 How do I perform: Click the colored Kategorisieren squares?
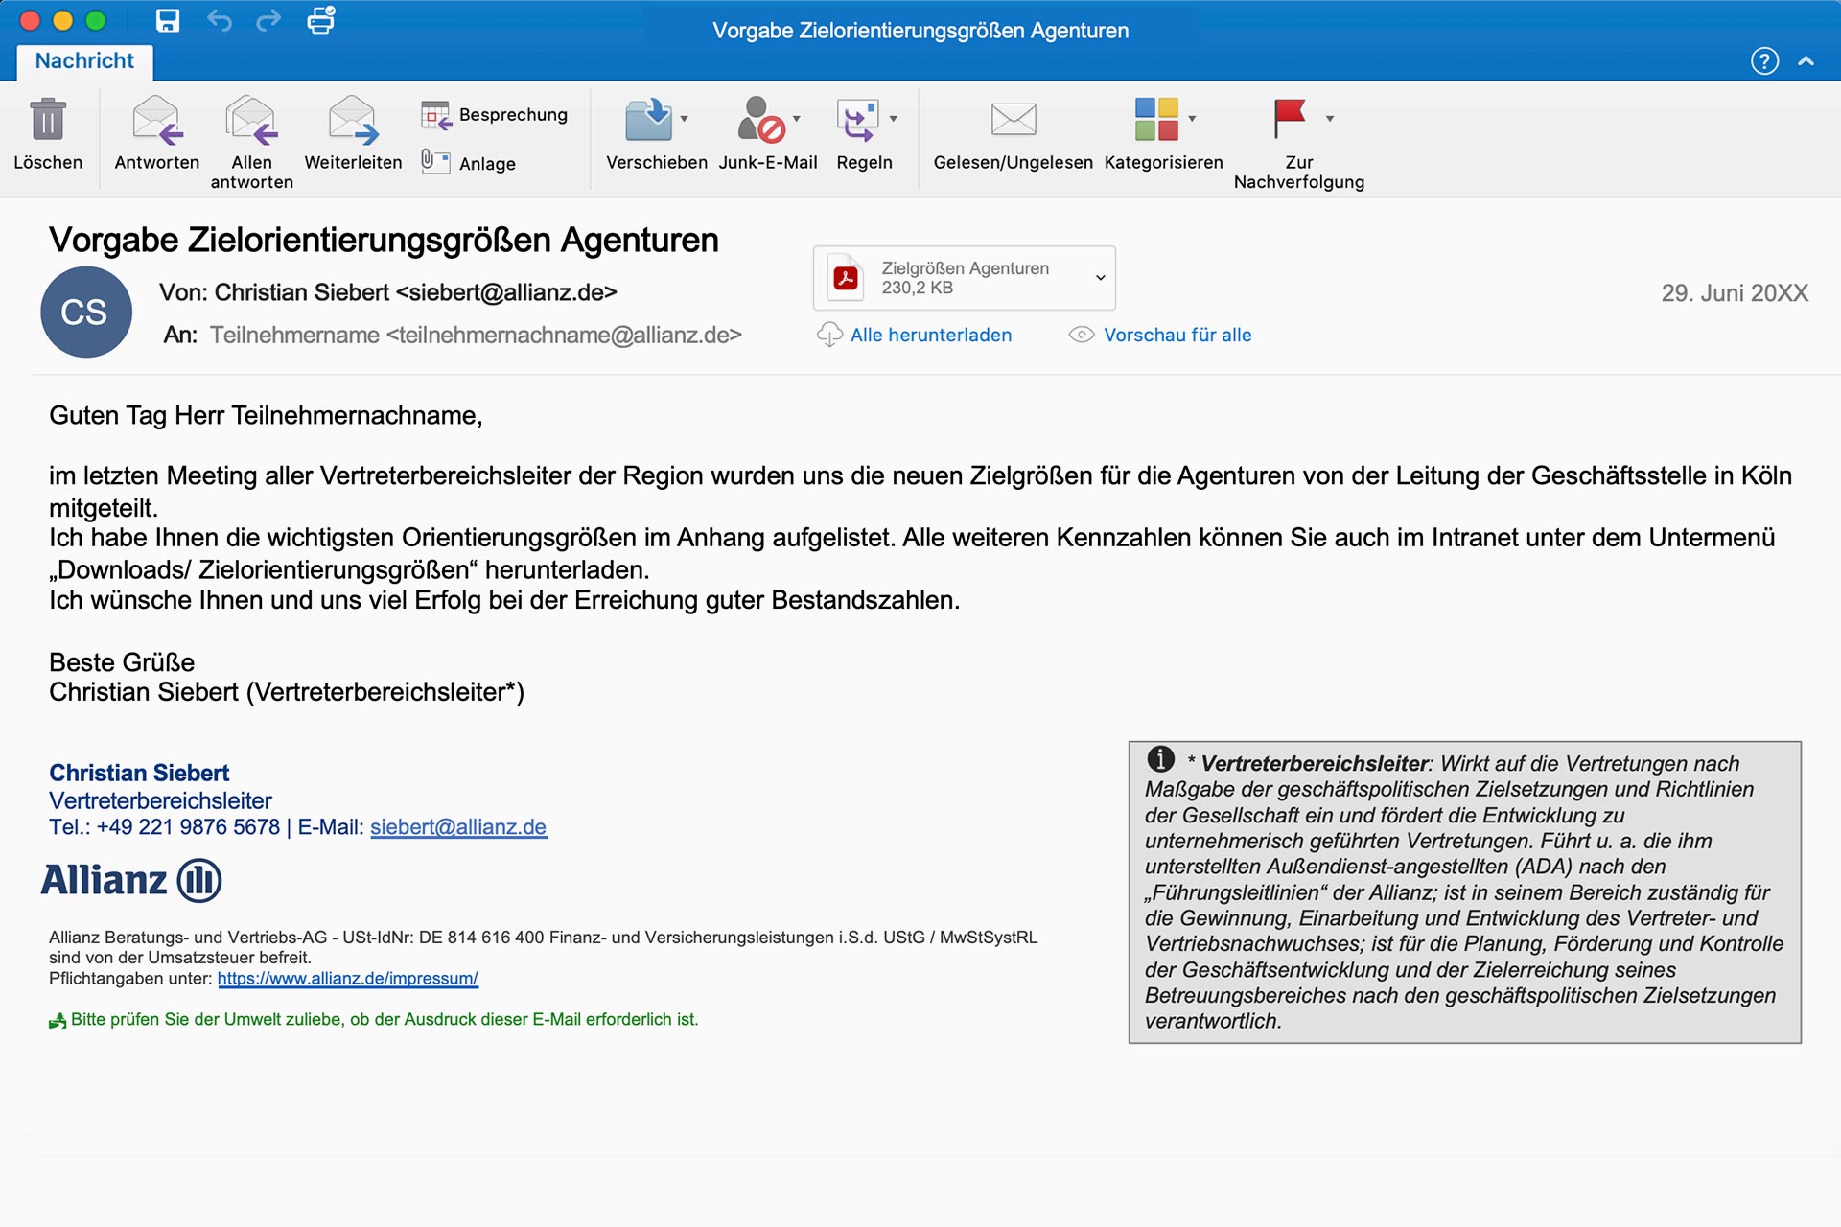1156,120
